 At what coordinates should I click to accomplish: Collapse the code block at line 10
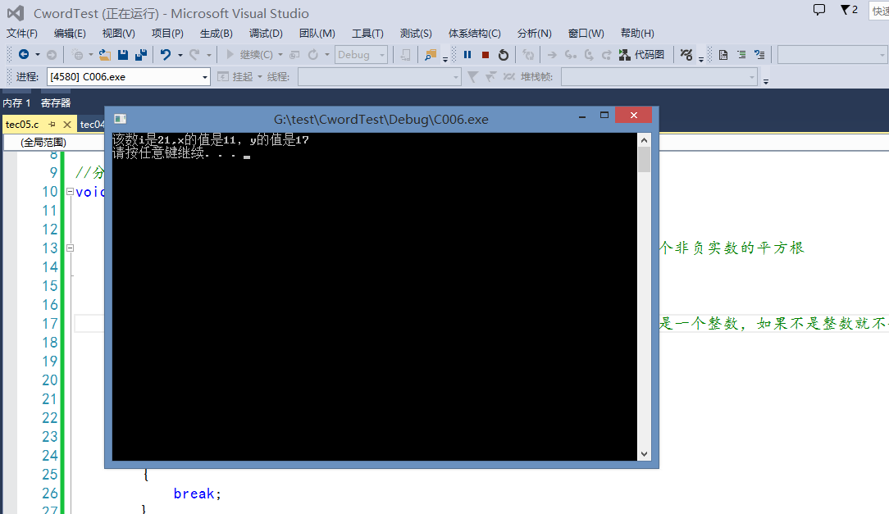tap(70, 192)
